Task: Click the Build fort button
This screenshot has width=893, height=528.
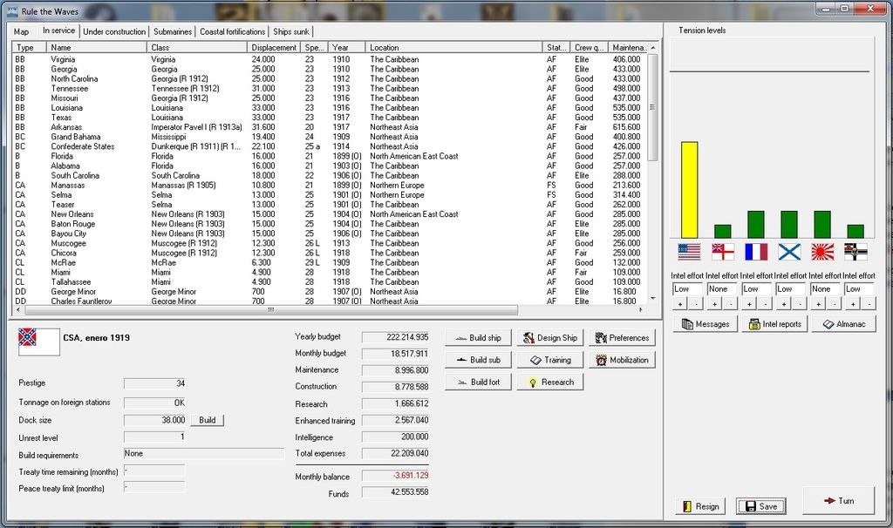Action: click(x=478, y=382)
